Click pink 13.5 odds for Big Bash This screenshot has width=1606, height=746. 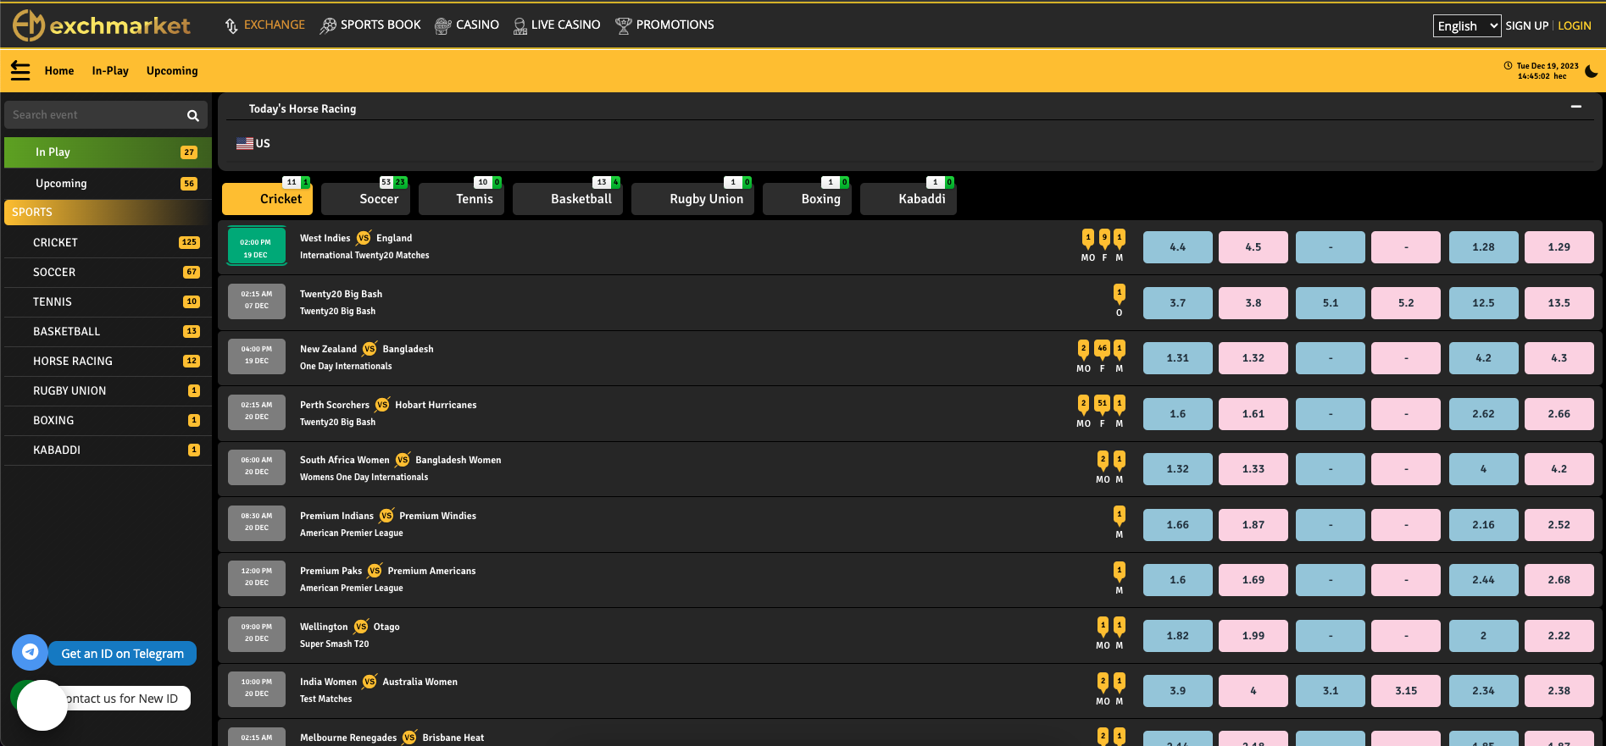coord(1559,303)
